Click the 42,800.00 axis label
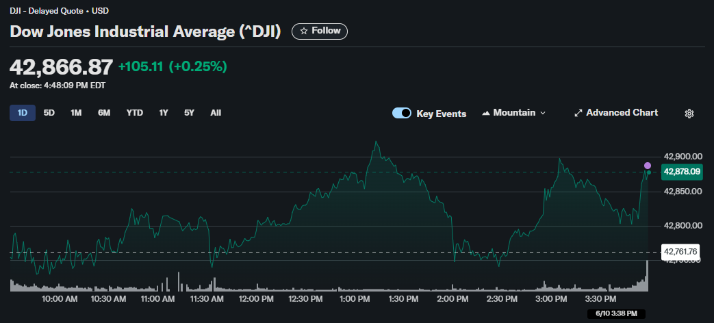Viewport: 714px width, 323px height. [x=683, y=226]
